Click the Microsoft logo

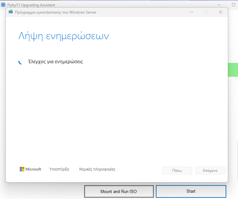(x=30, y=169)
